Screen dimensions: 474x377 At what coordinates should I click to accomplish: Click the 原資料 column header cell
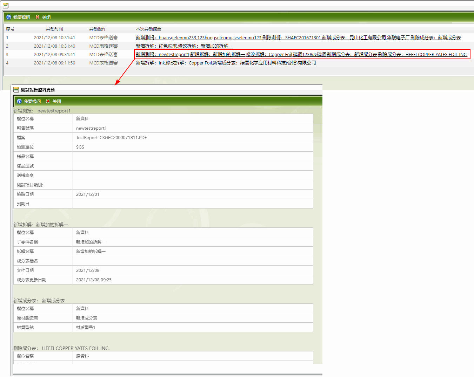point(193,356)
